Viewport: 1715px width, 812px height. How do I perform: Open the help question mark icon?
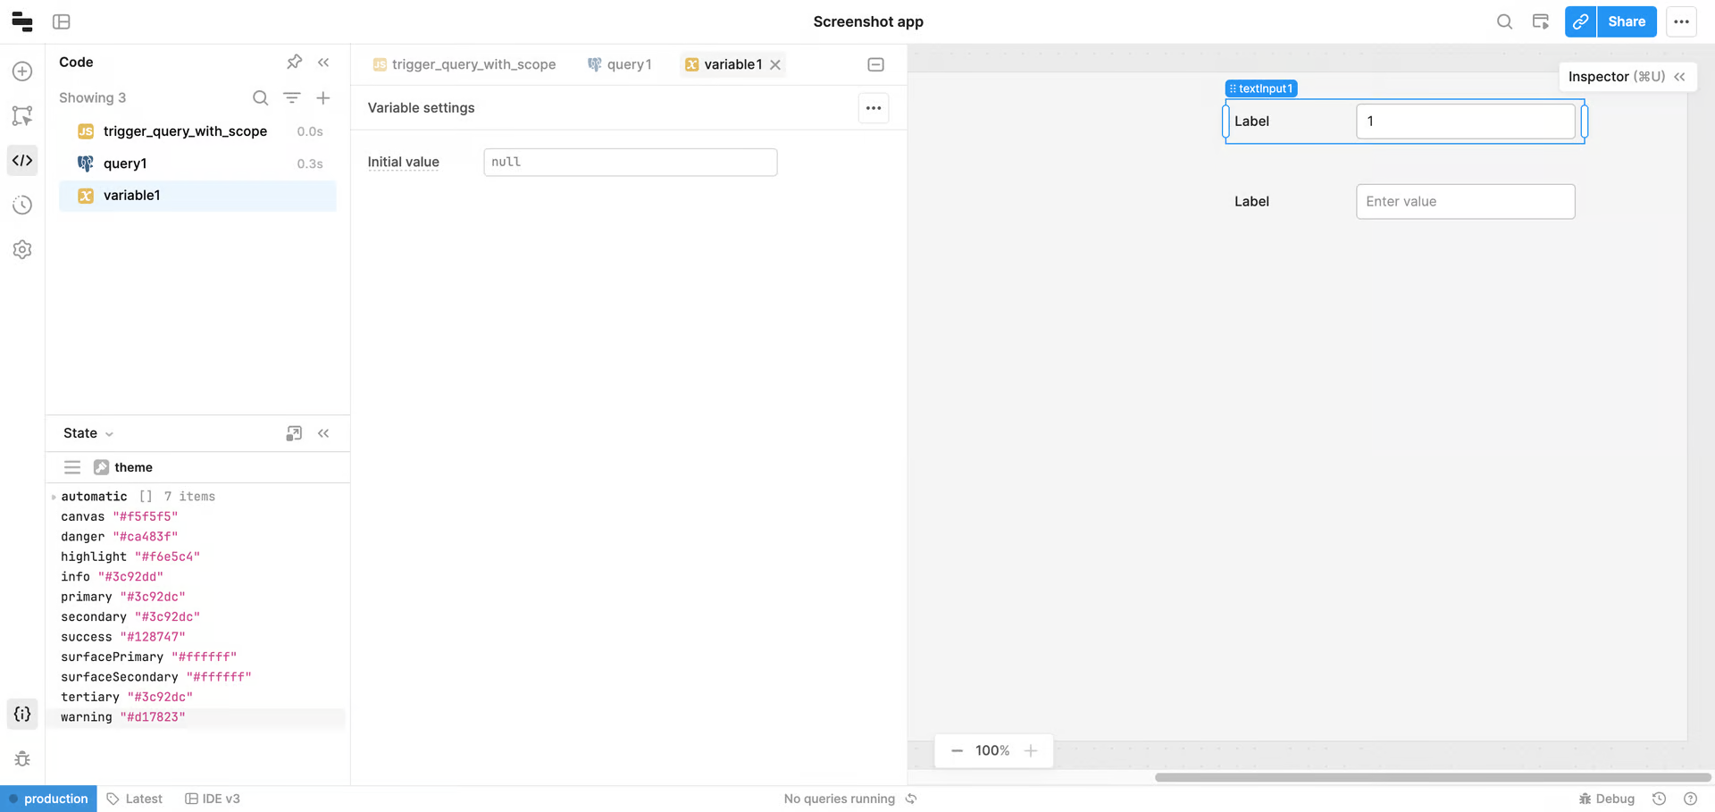(x=1690, y=799)
